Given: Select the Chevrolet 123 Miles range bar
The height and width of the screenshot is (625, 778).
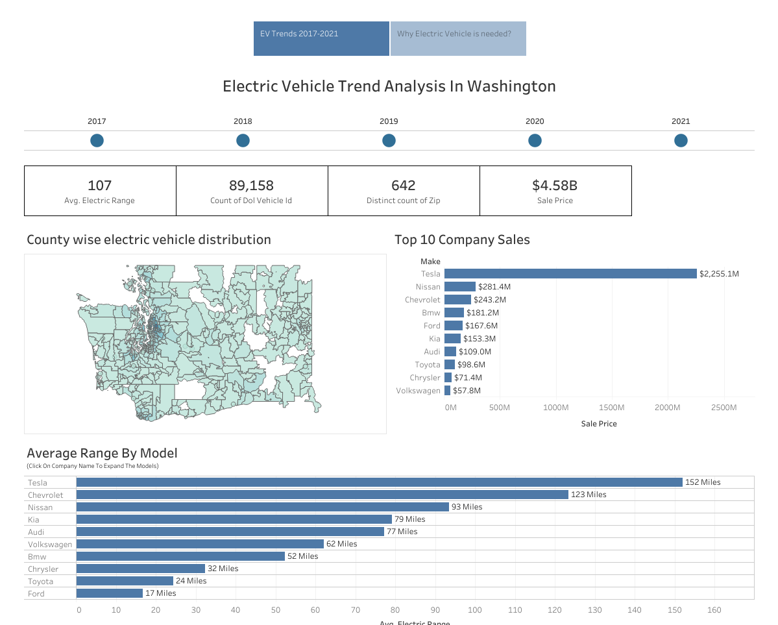Looking at the screenshot, I should coord(322,495).
